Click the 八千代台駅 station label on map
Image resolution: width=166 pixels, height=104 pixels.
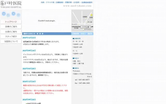tap(85, 27)
